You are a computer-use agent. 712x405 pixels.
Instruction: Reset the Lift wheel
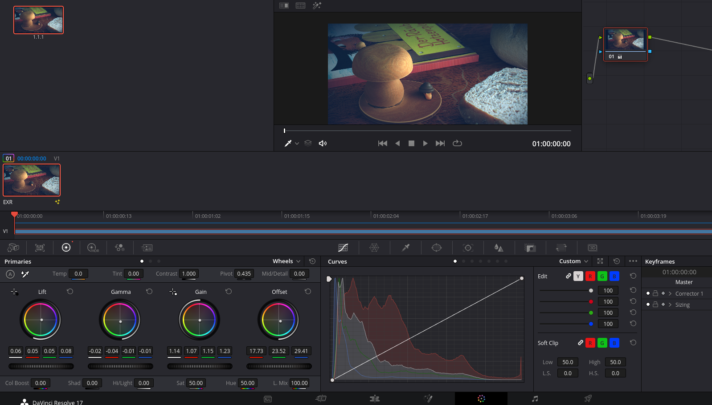(x=70, y=292)
